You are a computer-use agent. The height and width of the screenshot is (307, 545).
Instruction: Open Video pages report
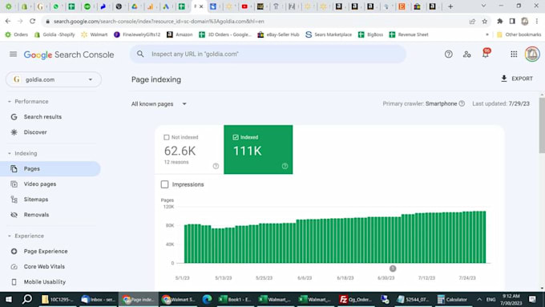[x=40, y=184]
